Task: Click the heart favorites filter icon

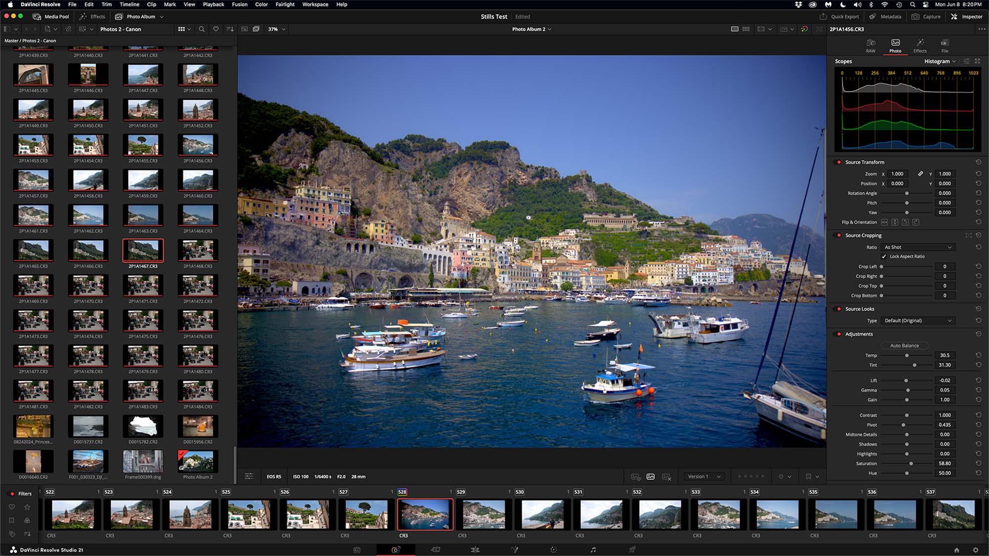Action: click(x=216, y=29)
